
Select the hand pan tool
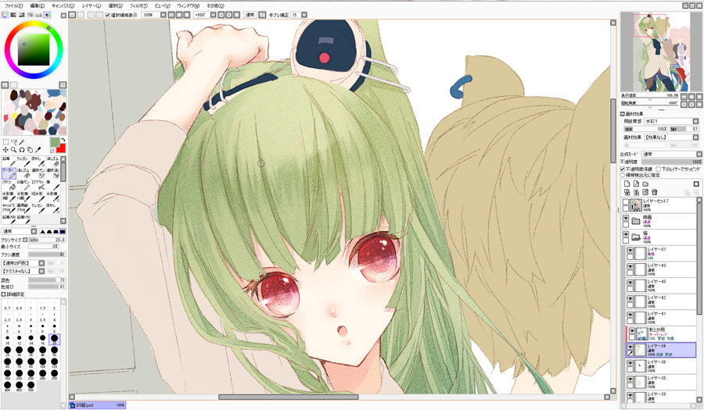(30, 150)
